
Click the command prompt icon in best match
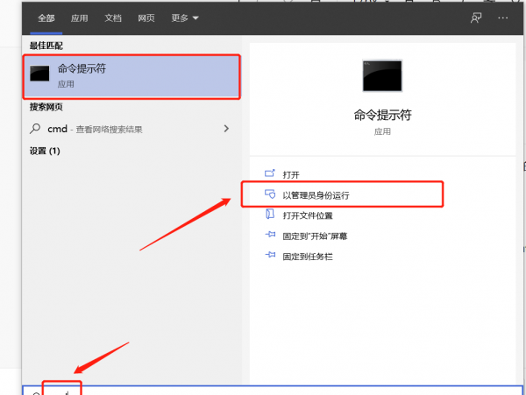coord(39,74)
